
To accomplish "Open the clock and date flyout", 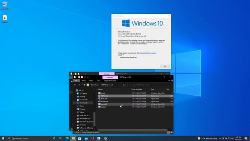I will (x=239, y=138).
